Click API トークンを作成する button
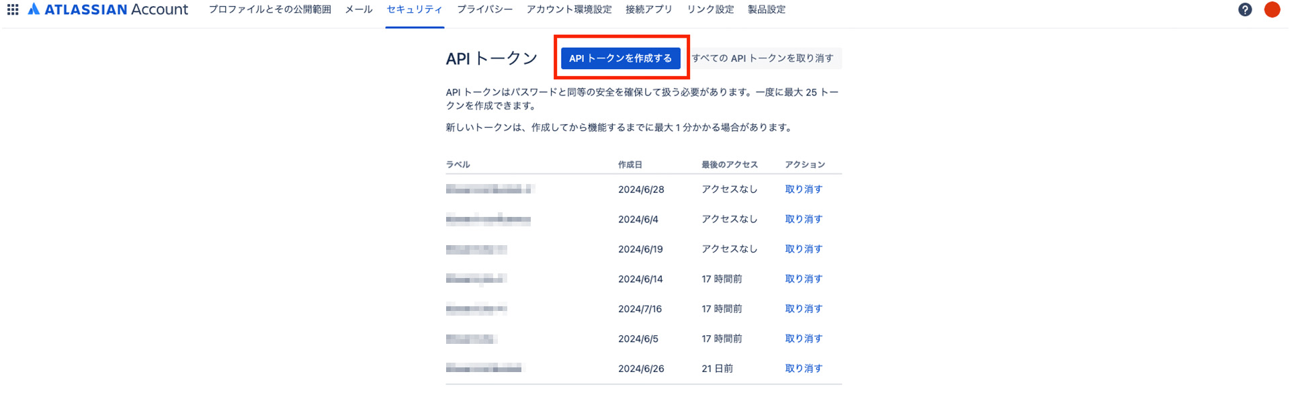 pos(620,58)
